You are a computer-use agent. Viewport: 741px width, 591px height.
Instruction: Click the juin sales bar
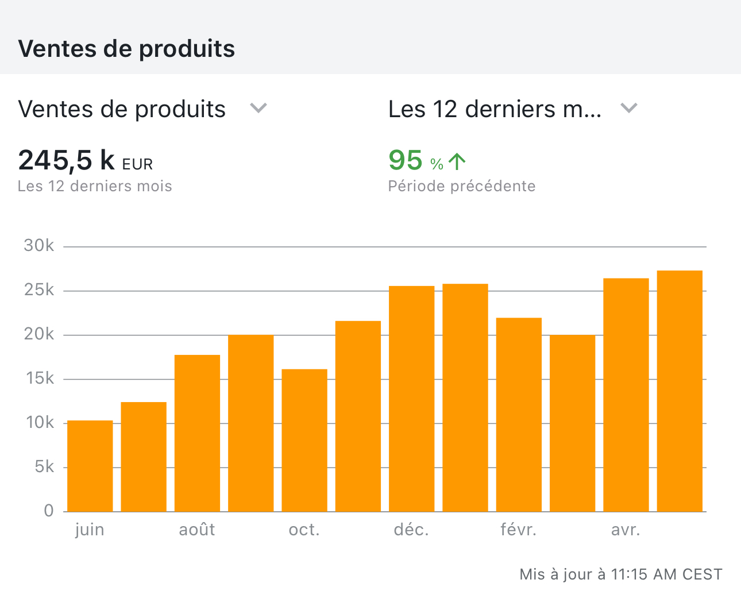(90, 466)
